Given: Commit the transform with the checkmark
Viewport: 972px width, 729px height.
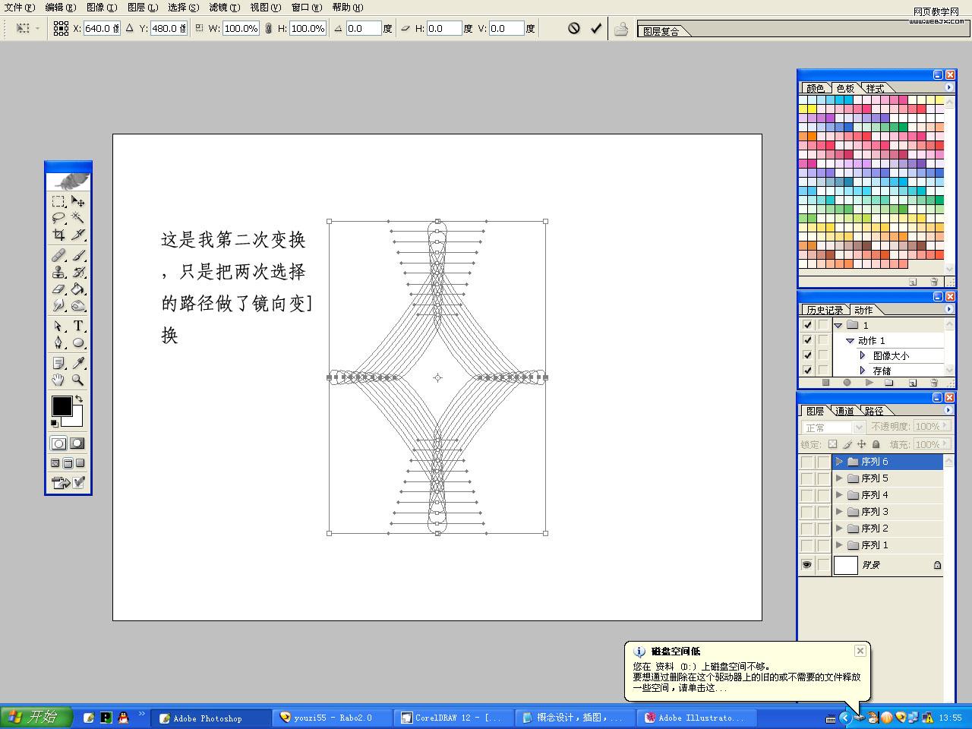Looking at the screenshot, I should point(596,28).
